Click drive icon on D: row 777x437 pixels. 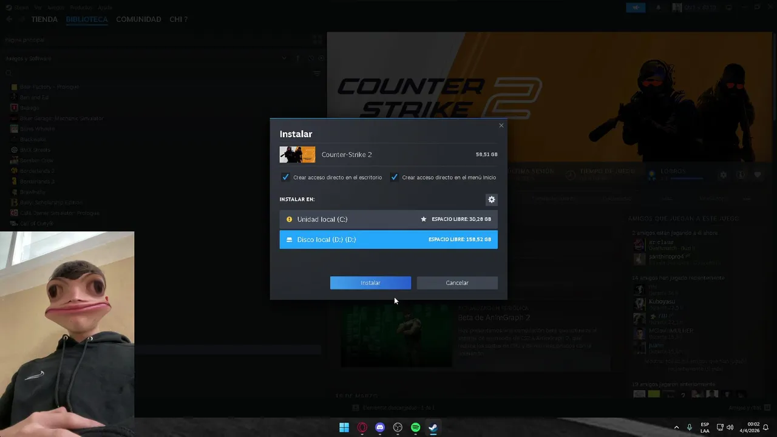290,240
